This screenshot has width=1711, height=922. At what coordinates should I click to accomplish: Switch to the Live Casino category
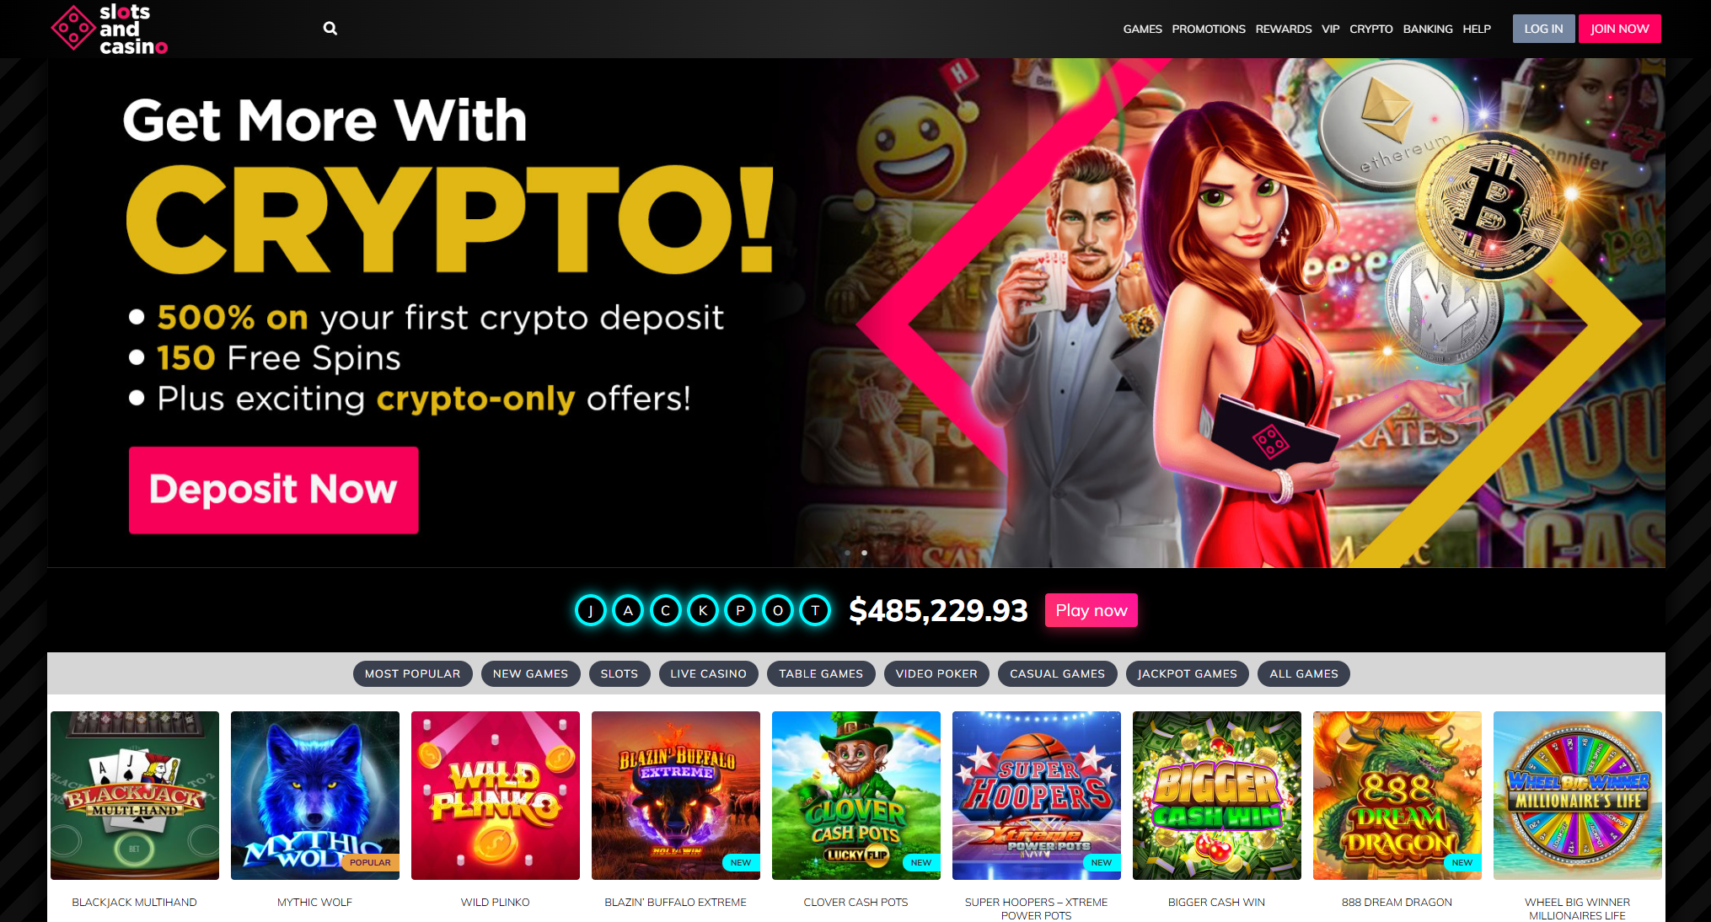coord(708,674)
